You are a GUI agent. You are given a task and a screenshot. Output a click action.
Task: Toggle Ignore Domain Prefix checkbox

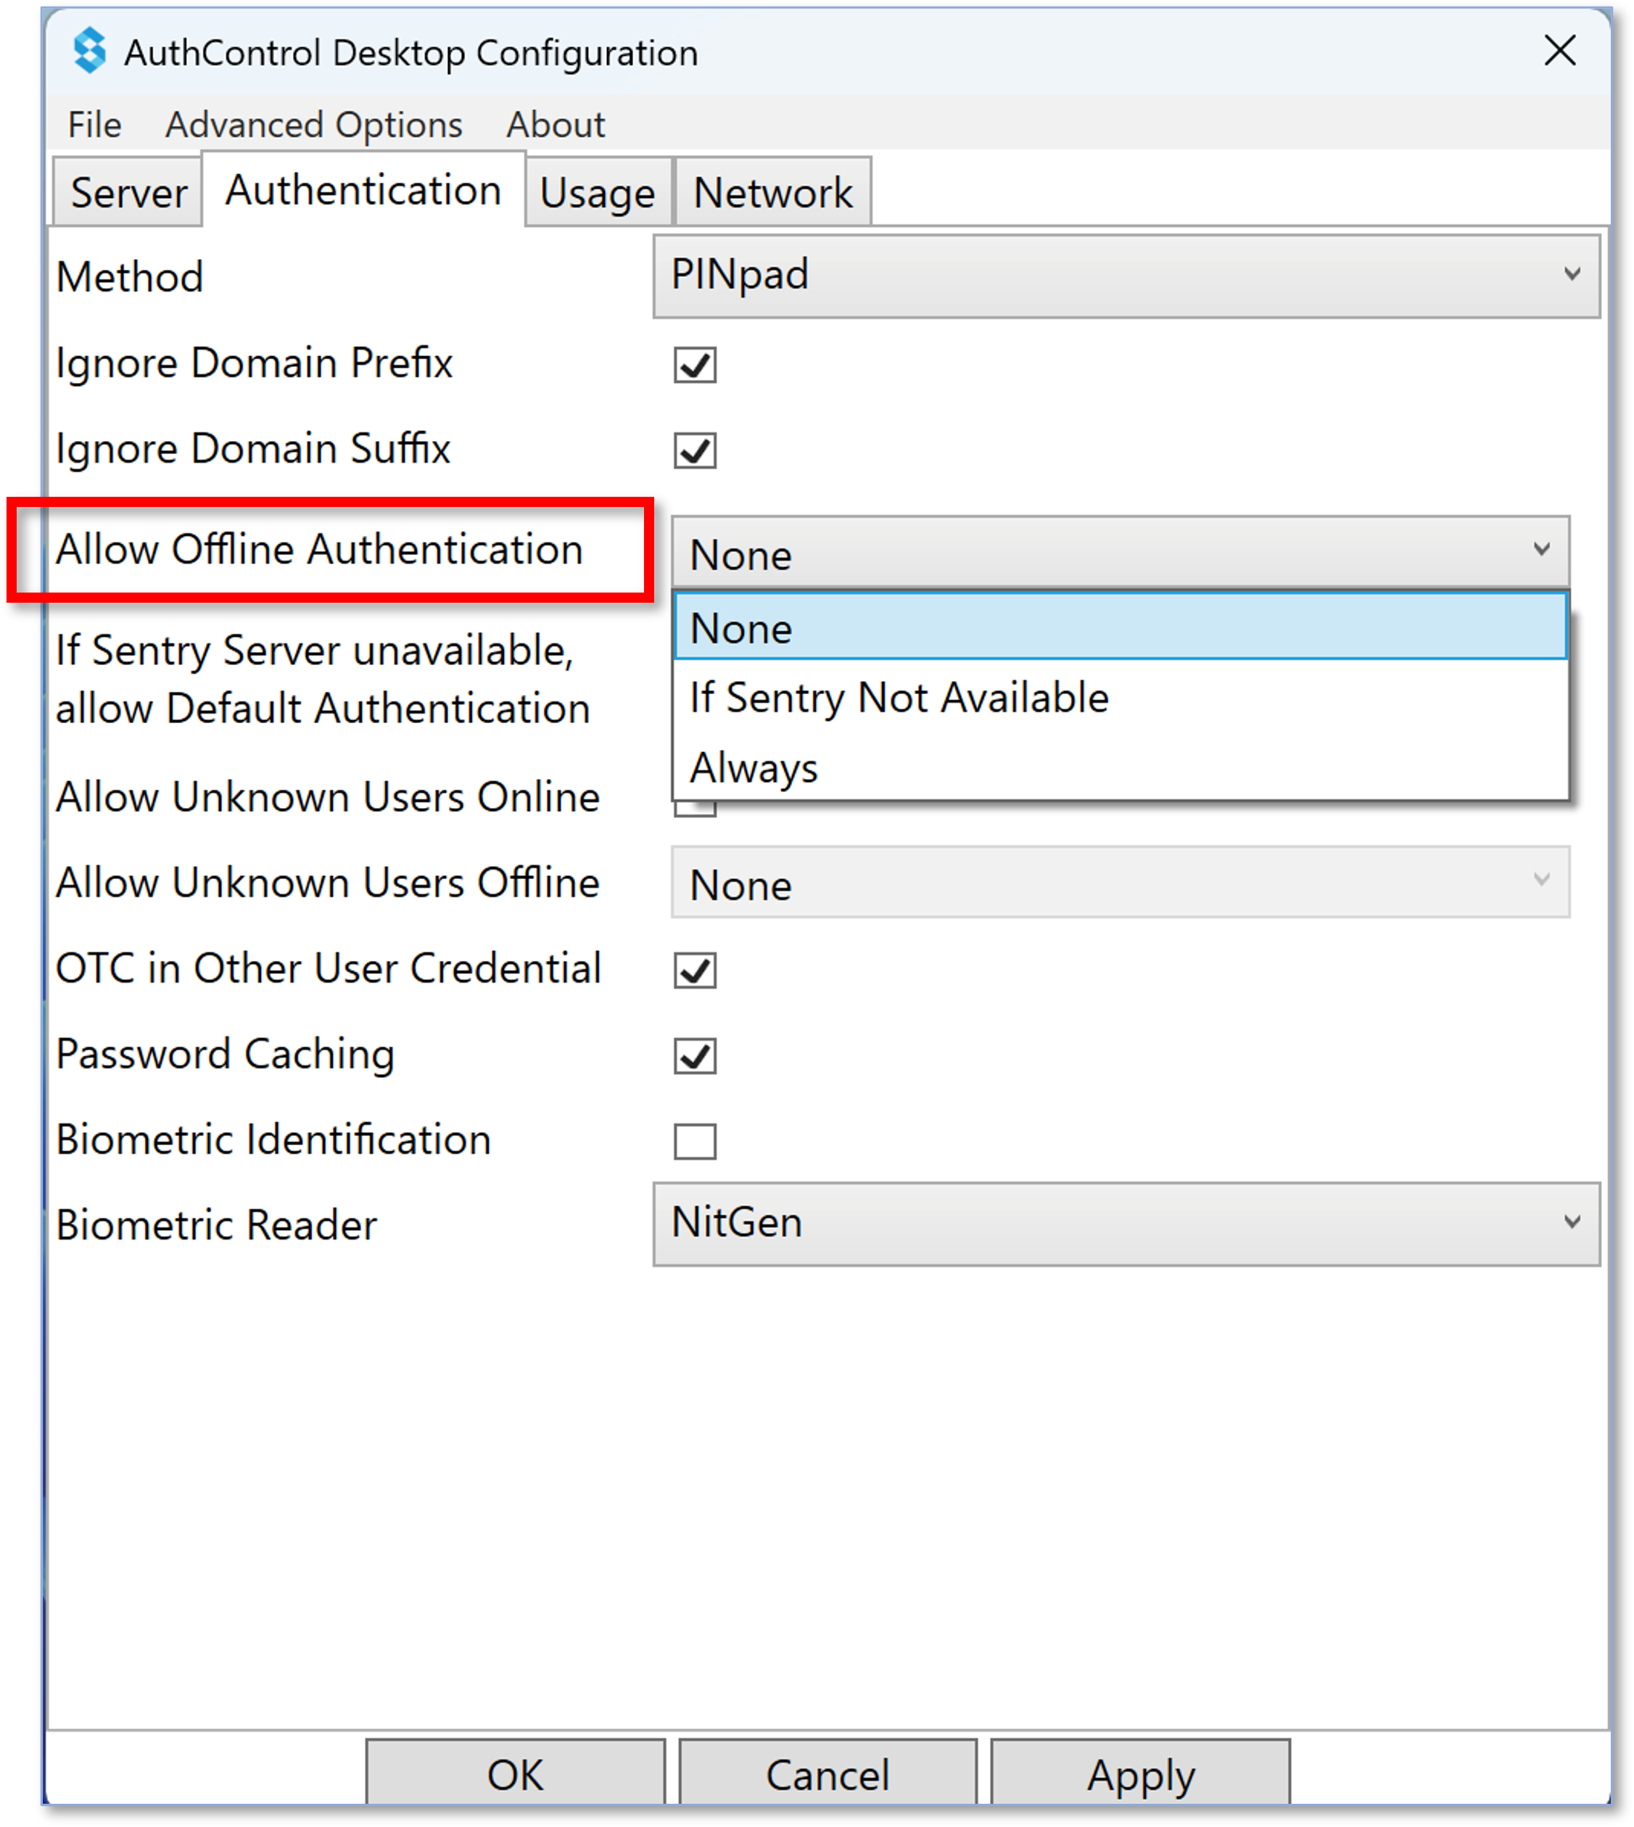[x=695, y=365]
